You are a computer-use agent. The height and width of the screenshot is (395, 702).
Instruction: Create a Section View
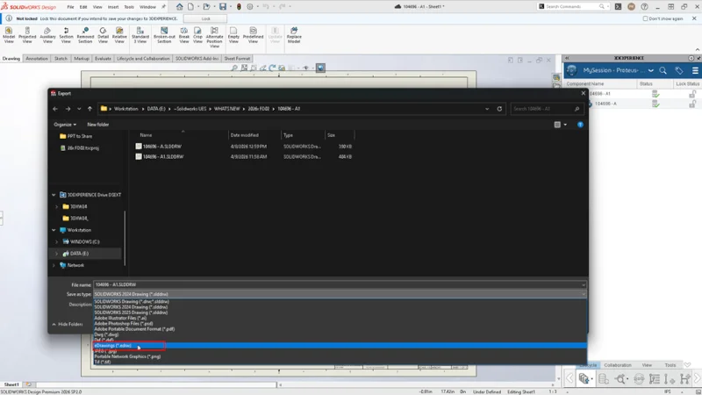[x=66, y=35]
